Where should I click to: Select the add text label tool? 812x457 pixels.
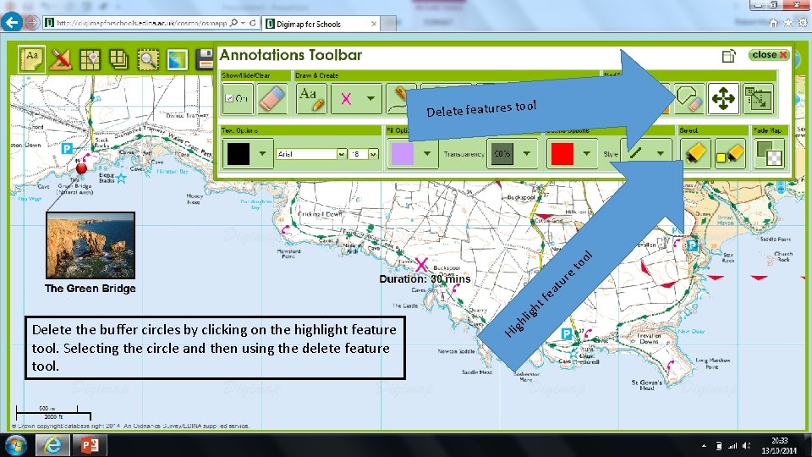tap(311, 98)
